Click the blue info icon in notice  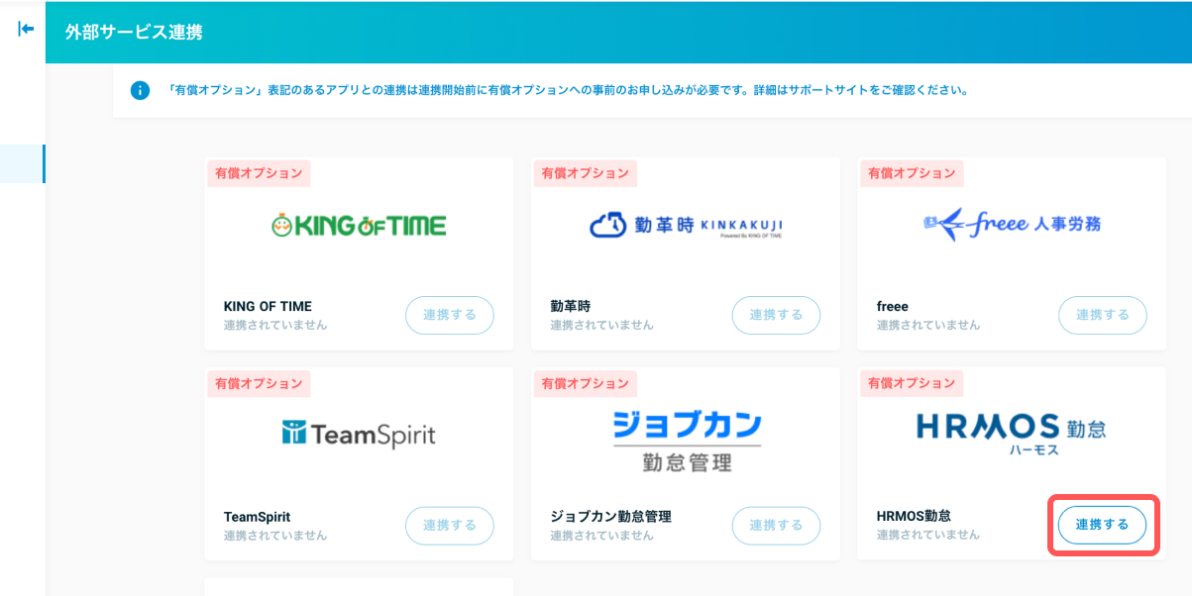point(140,91)
